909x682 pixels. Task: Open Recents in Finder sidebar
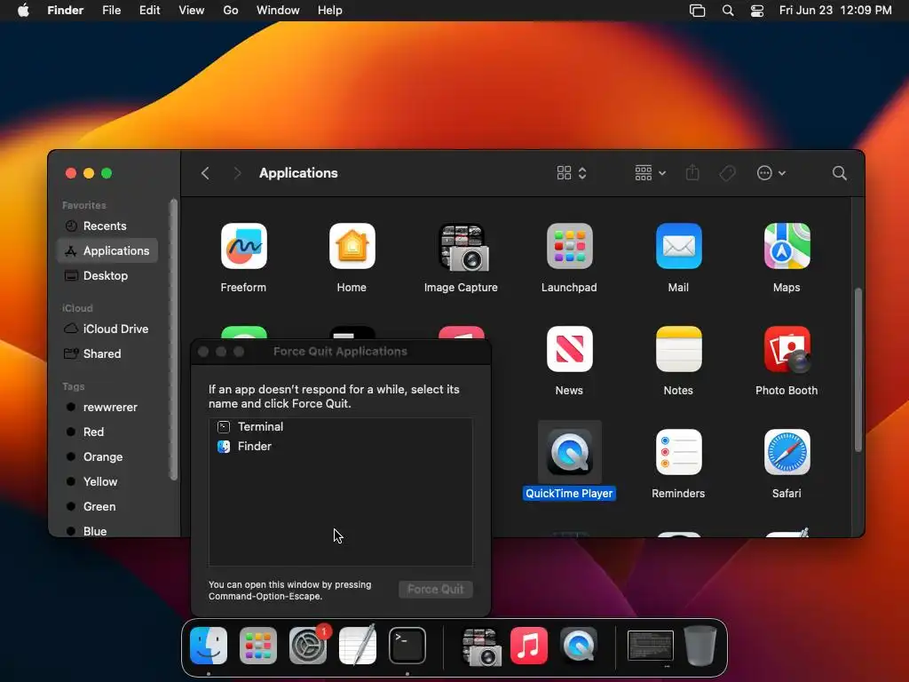107,226
